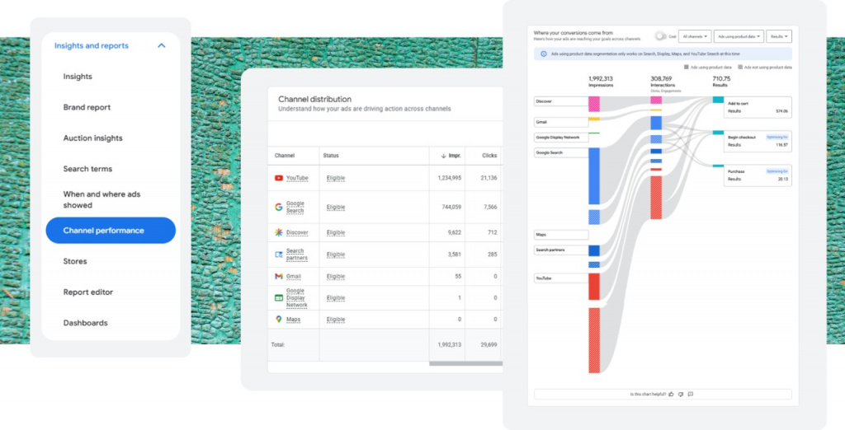Open Search terms report
This screenshot has height=430, width=845.
87,168
